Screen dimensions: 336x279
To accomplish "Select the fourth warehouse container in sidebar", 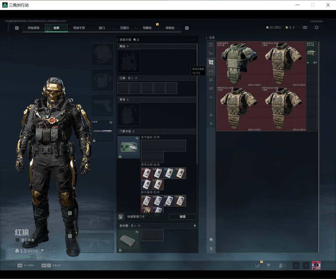I will [x=211, y=71].
